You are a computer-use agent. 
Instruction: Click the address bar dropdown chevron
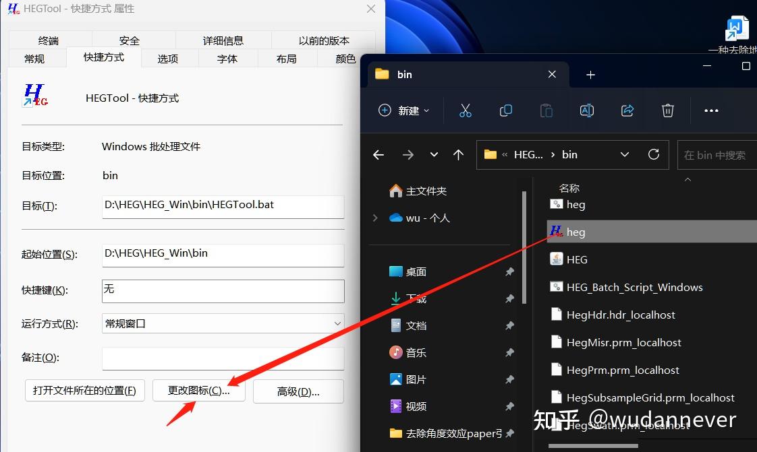624,154
